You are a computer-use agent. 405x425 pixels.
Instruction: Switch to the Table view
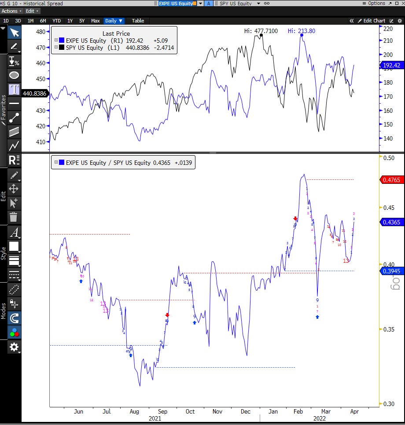pos(138,21)
